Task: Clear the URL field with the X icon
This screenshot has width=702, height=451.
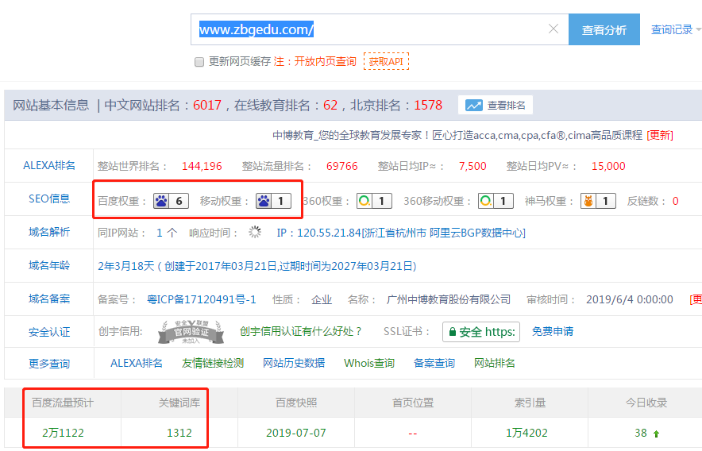Action: click(553, 29)
